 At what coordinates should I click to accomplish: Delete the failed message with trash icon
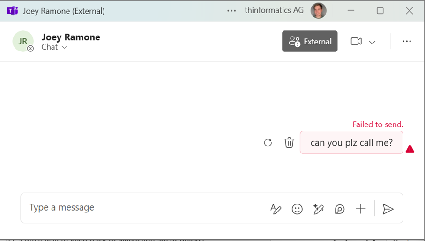pyautogui.click(x=289, y=142)
